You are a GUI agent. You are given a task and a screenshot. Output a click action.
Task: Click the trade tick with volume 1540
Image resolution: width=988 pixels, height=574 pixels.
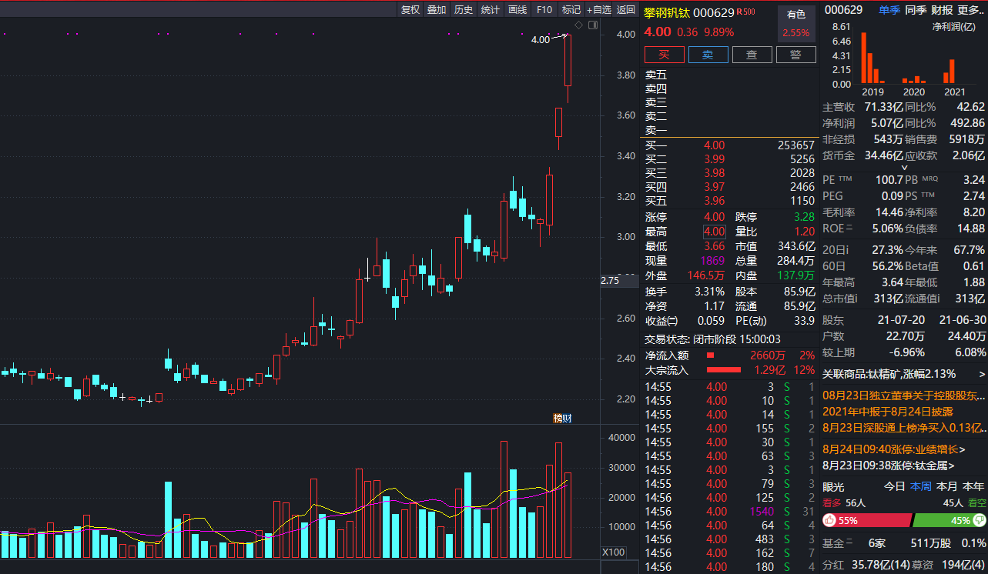729,512
